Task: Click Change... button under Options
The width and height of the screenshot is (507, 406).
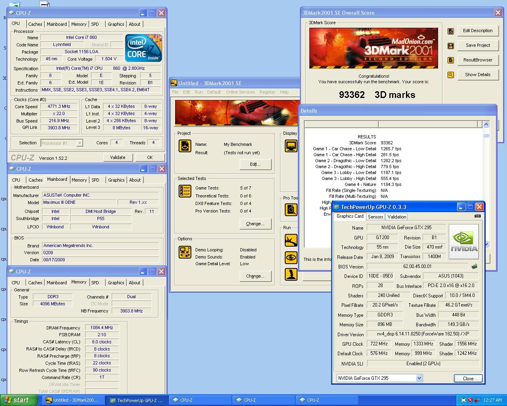Action: click(x=255, y=276)
